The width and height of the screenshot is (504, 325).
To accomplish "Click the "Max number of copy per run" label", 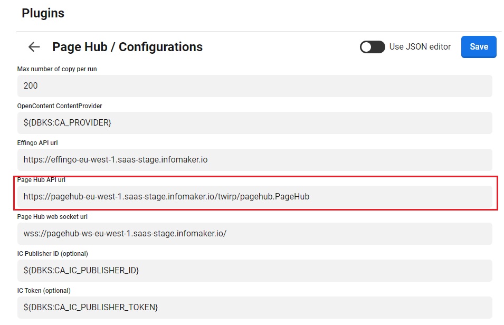I will [x=57, y=69].
